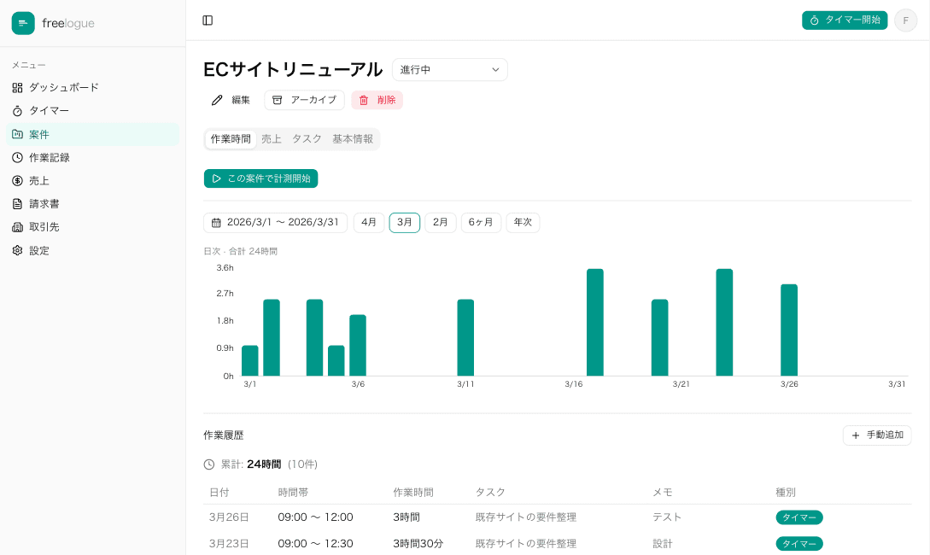Screen dimensions: 930x555
Task: Start tracking with この案件で計測開始
Action: click(x=260, y=178)
